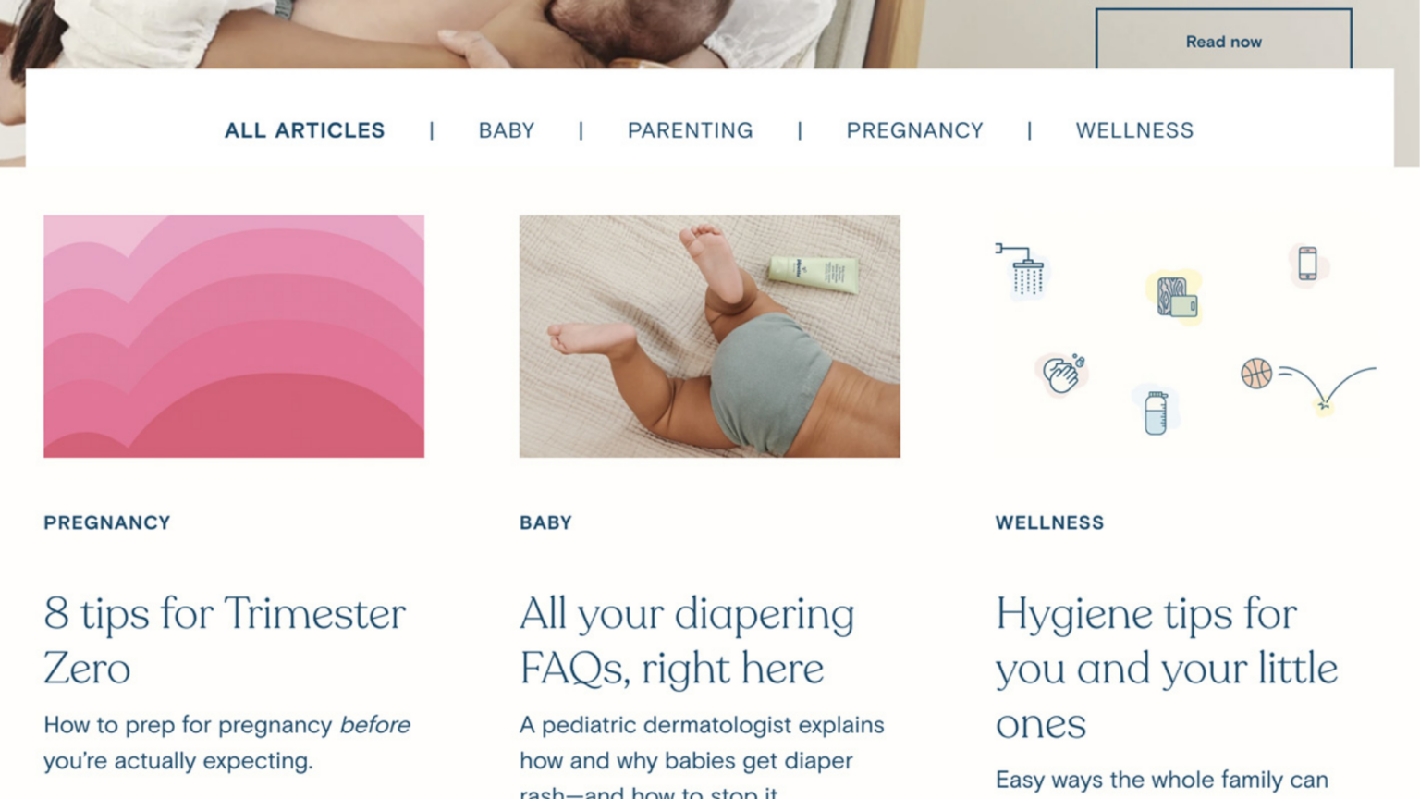Click the basketball icon

(1256, 374)
